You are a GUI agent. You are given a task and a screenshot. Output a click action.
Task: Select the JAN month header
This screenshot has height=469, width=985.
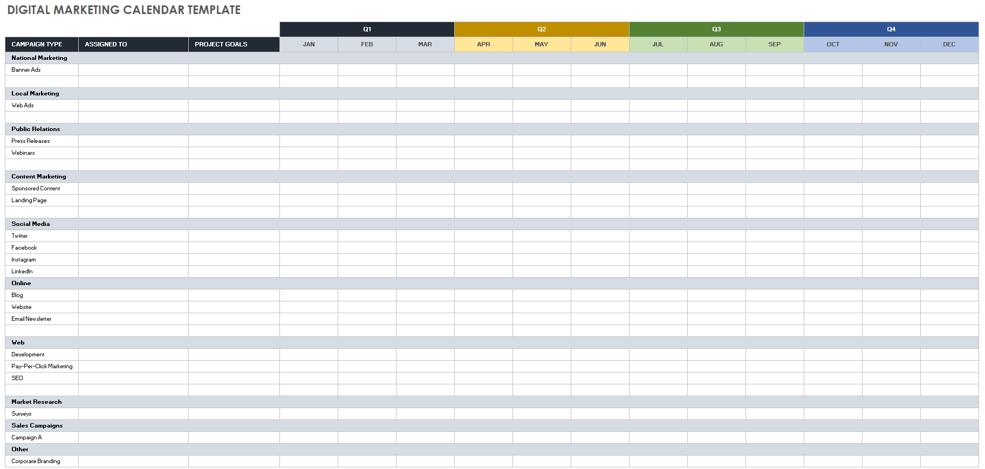[x=309, y=44]
